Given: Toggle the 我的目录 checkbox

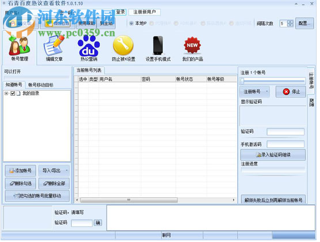Looking at the screenshot, I should tap(13, 93).
